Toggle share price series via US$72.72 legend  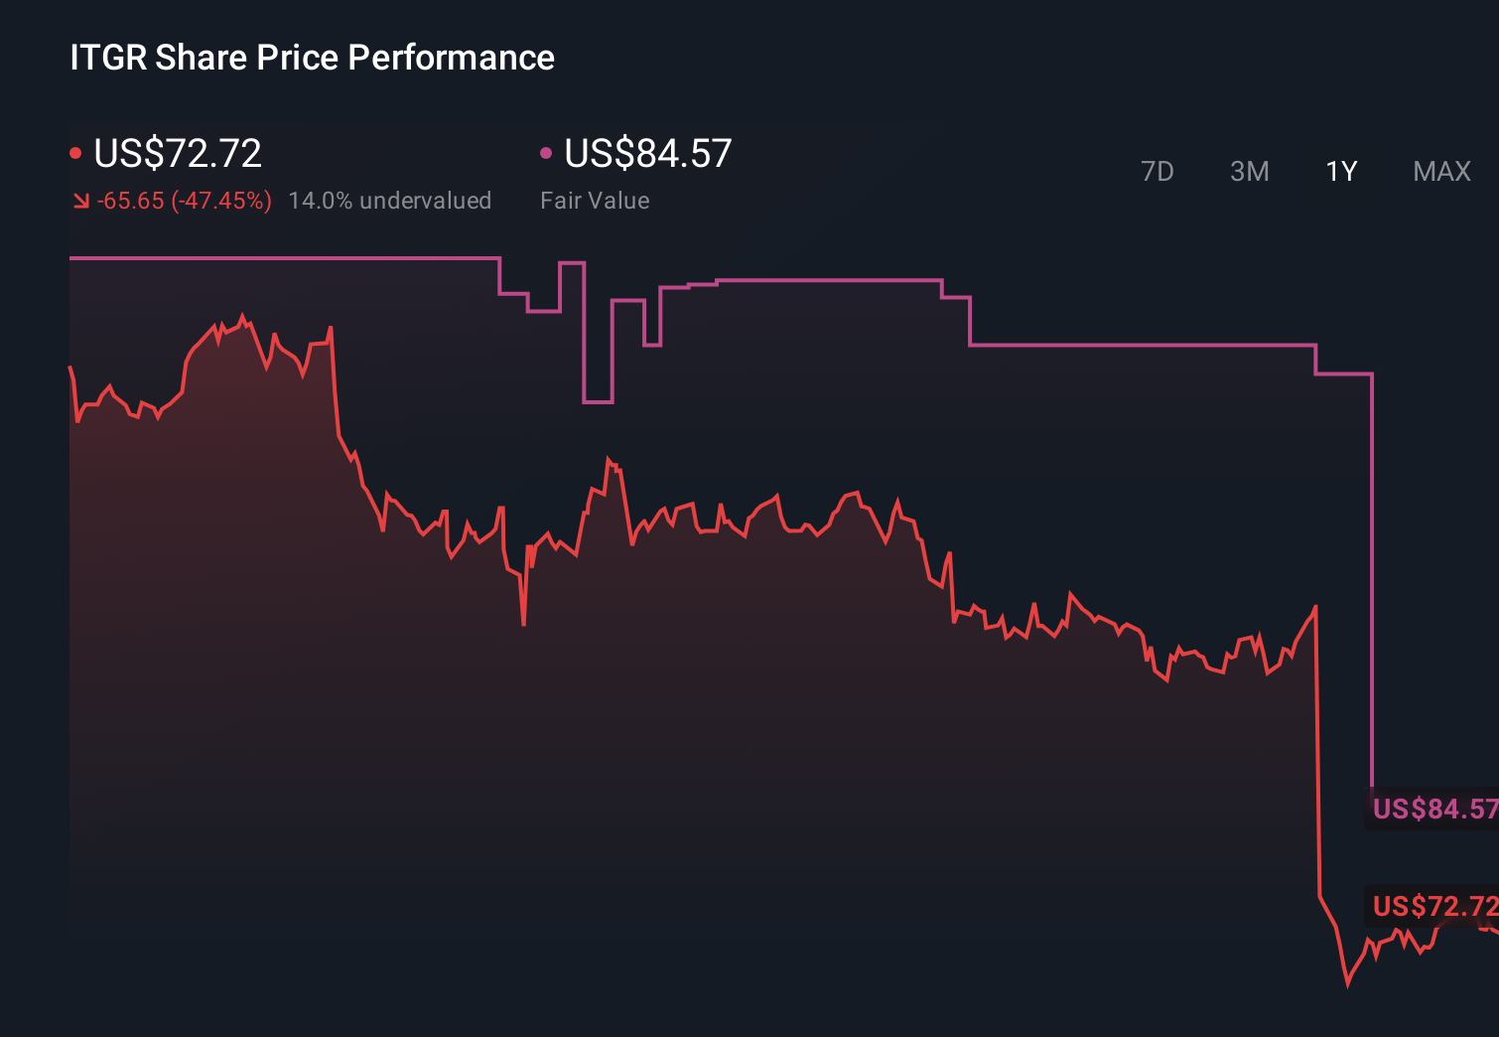[x=177, y=153]
